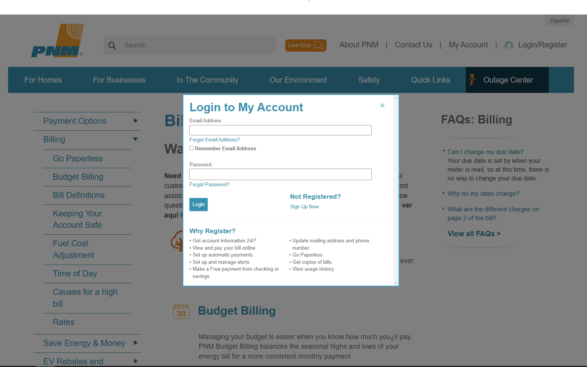Open Fuel Cost Adjustment

point(73,249)
